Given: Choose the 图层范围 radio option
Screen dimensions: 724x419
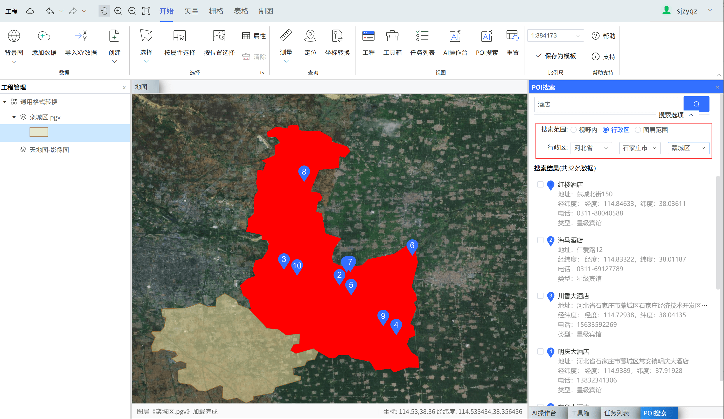Looking at the screenshot, I should [638, 130].
